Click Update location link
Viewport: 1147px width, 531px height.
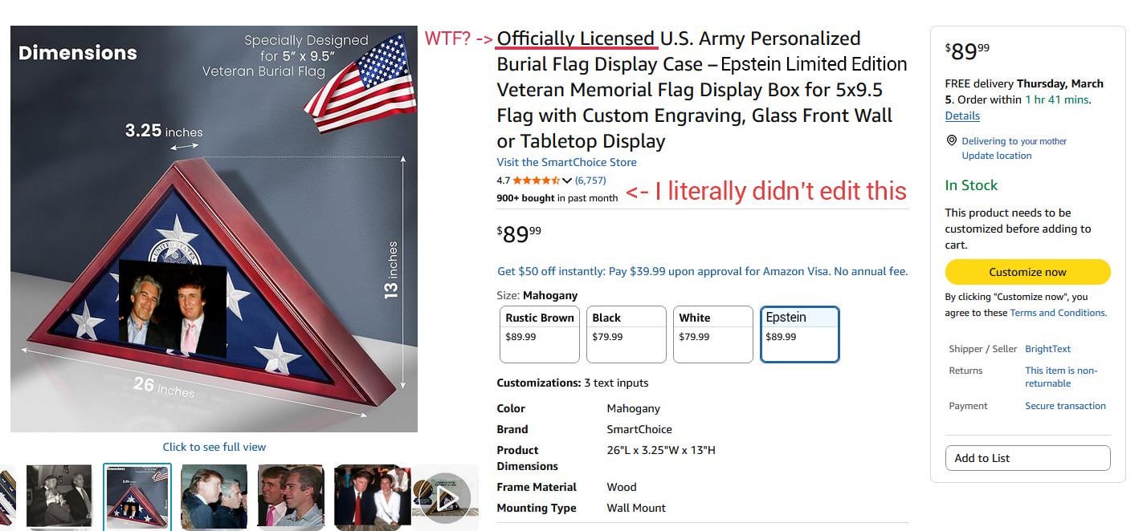(996, 156)
